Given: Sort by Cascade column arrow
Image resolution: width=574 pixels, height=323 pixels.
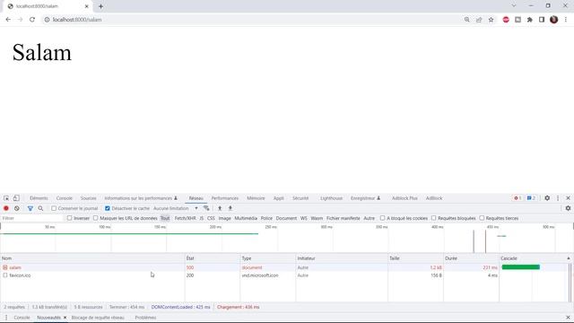Looking at the screenshot, I should 569,258.
